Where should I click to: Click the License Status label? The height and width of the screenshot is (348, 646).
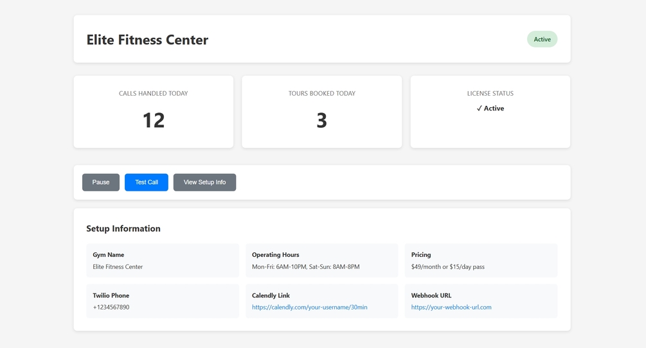point(490,94)
